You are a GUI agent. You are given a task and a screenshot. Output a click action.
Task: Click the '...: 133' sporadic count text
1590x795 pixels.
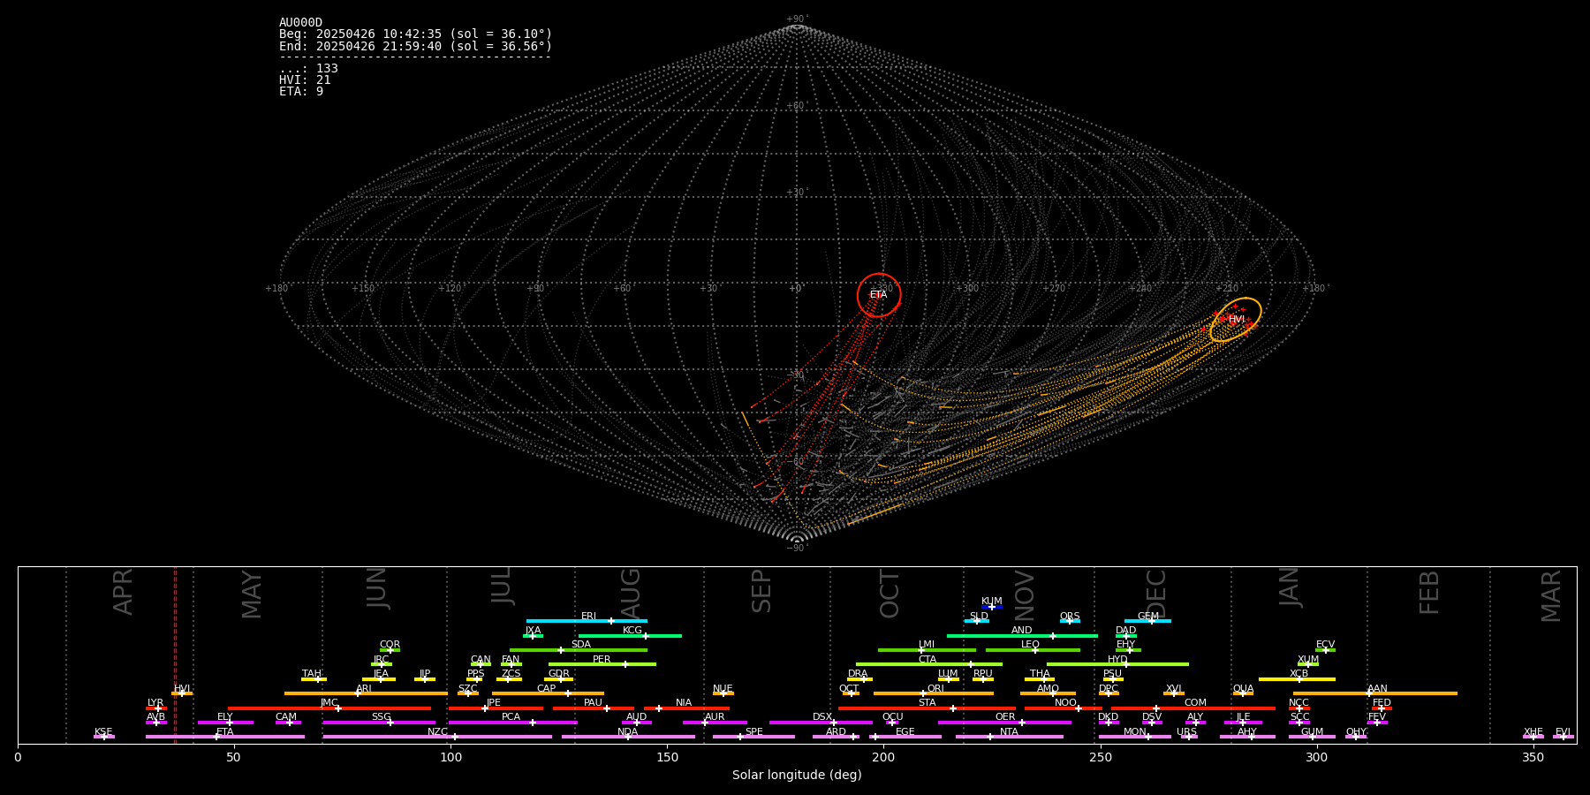point(308,69)
